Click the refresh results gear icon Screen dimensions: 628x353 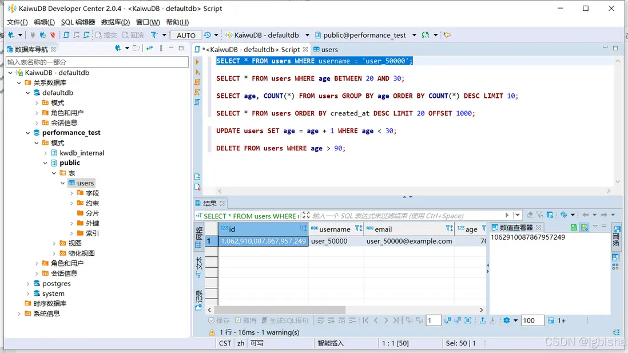pos(506,320)
